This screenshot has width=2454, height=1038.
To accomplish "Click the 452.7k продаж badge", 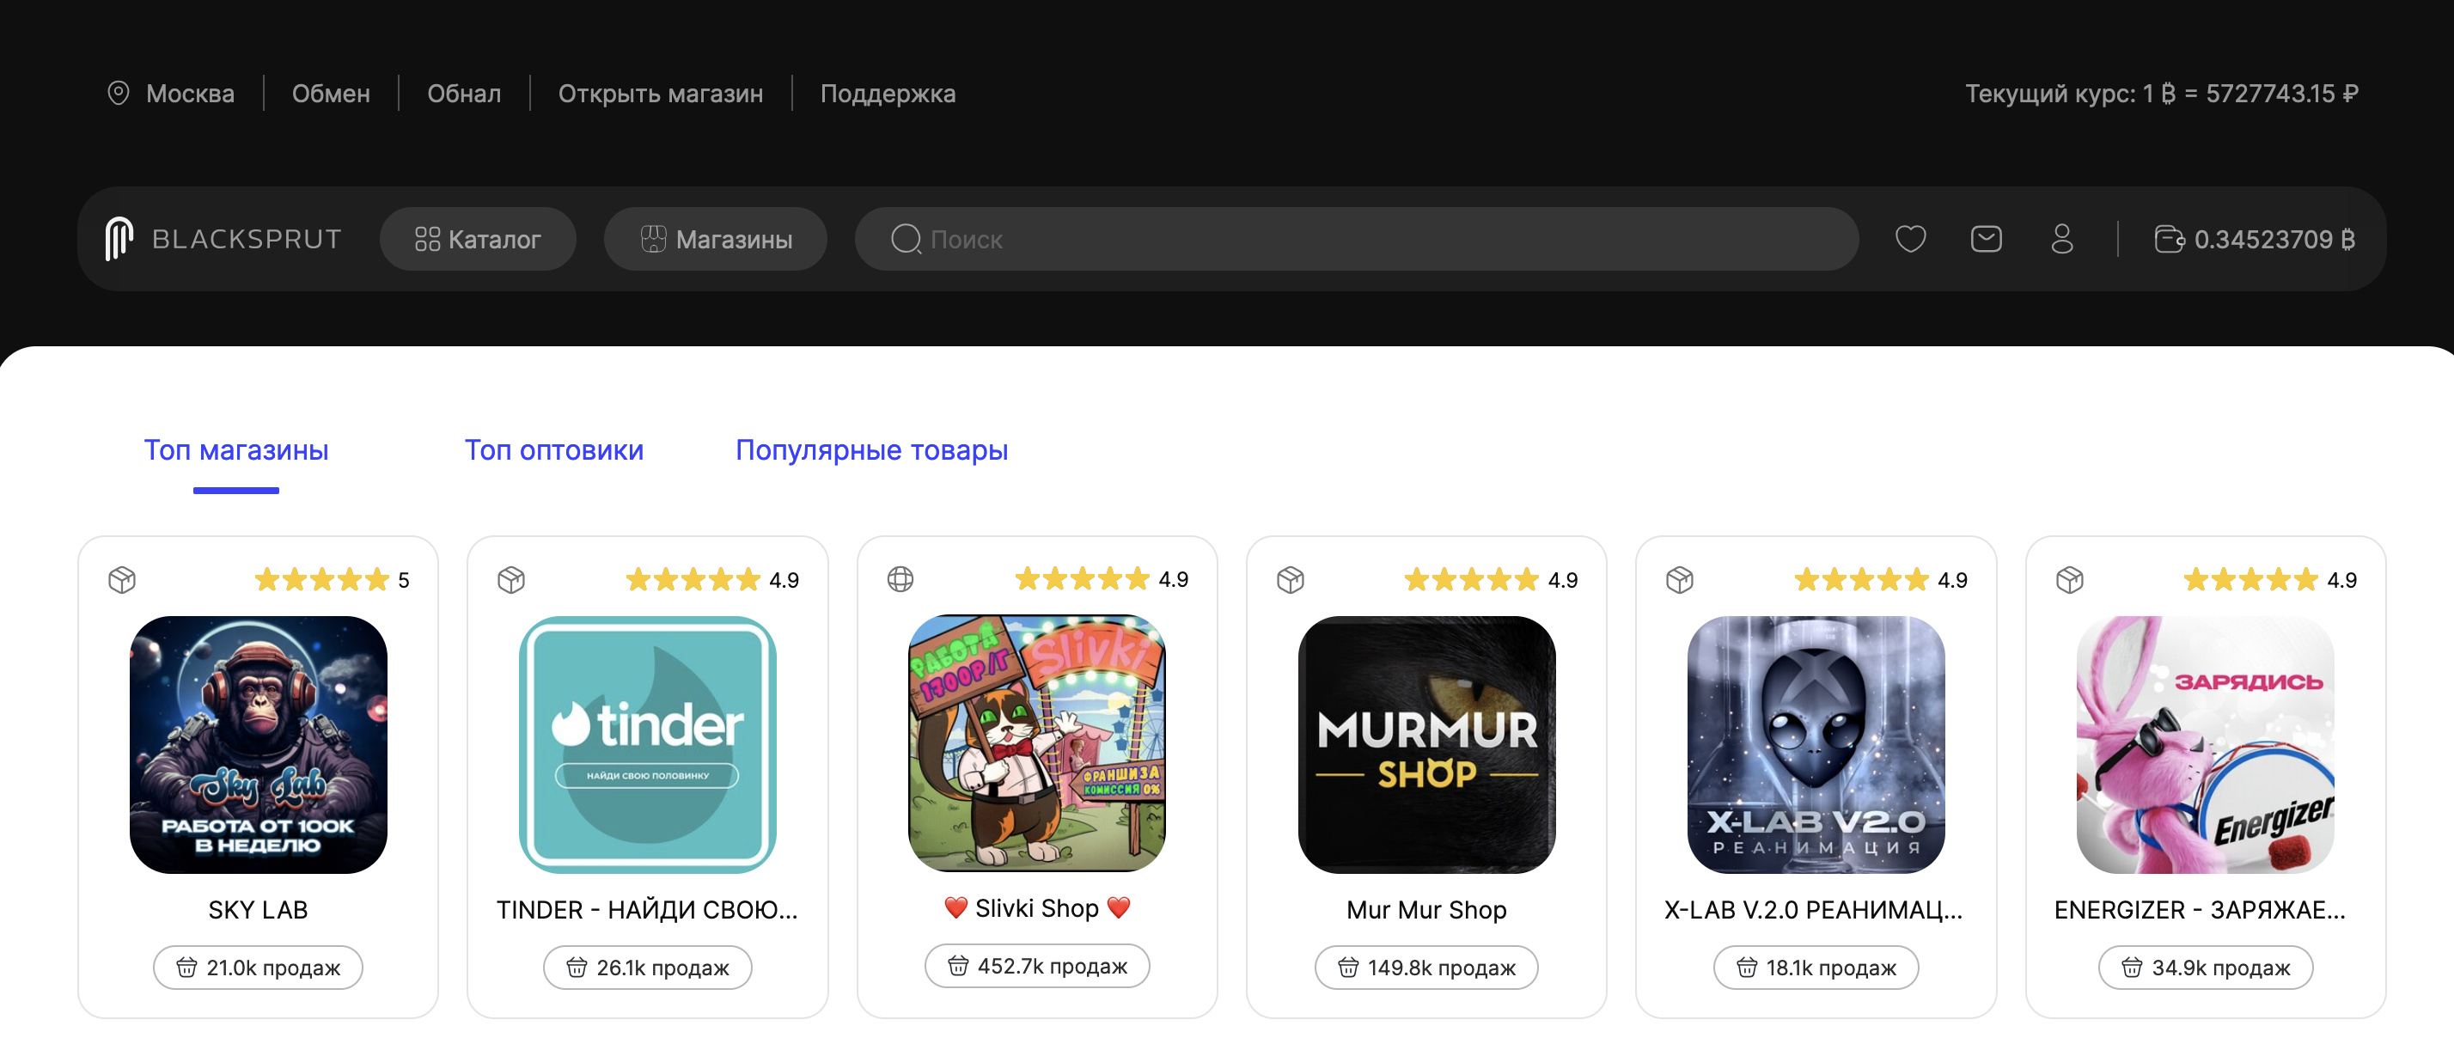I will (x=1037, y=966).
